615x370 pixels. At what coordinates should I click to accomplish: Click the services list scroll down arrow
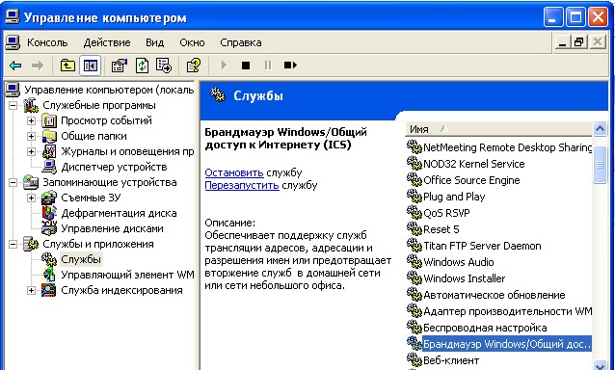click(x=601, y=365)
